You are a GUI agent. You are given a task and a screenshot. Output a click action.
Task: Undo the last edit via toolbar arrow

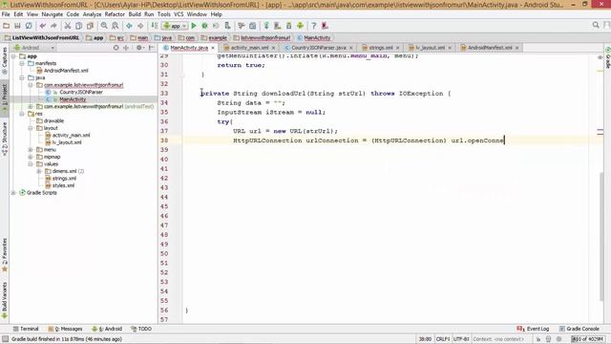[x=42, y=26]
